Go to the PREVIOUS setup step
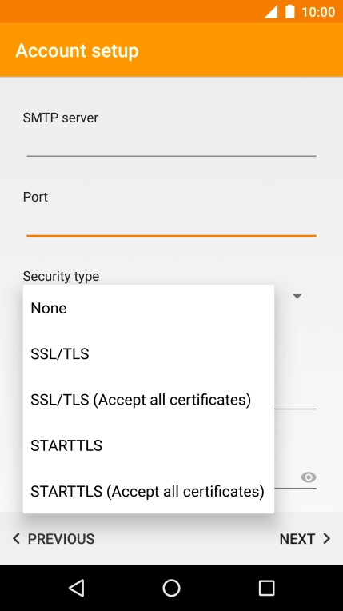Image resolution: width=343 pixels, height=611 pixels. (x=54, y=538)
